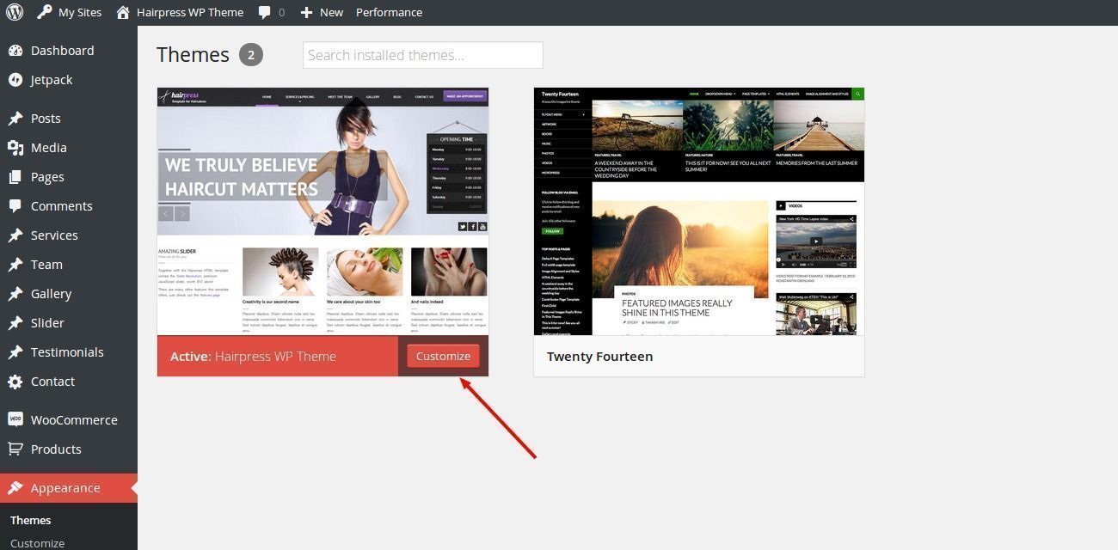Screen dimensions: 1118x550
Task: Open the New content menu
Action: (x=322, y=12)
